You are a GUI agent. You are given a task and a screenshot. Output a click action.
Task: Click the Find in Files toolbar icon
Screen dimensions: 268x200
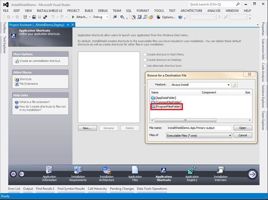(122, 17)
